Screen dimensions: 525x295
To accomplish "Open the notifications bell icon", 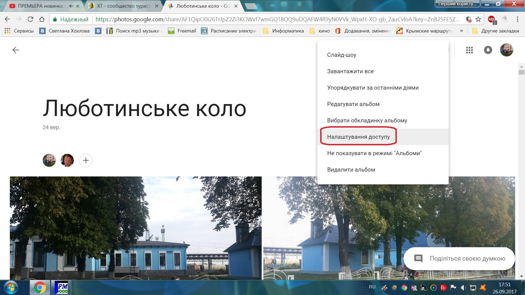I will click(488, 50).
